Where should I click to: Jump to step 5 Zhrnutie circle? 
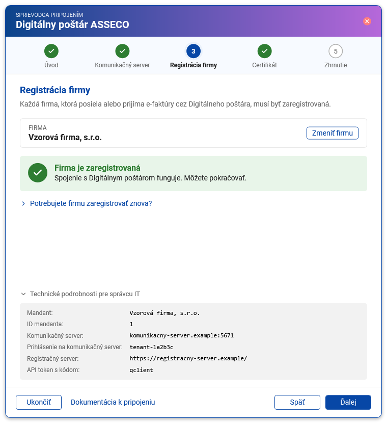(336, 51)
